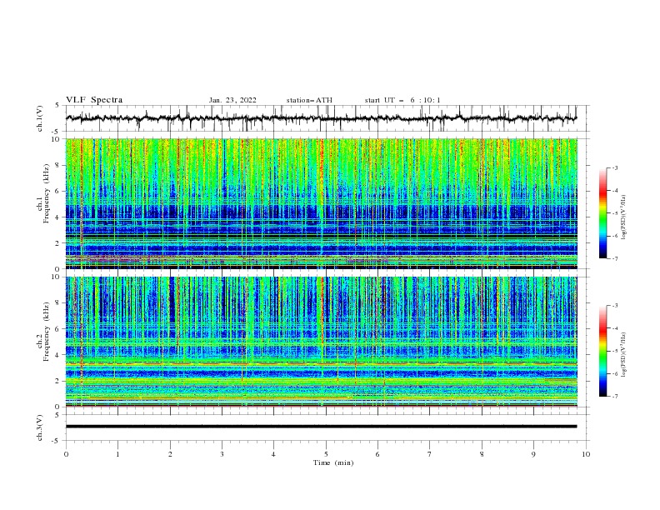Click the ch.2 spectrogram panel
This screenshot has width=660, height=510.
(x=321, y=342)
